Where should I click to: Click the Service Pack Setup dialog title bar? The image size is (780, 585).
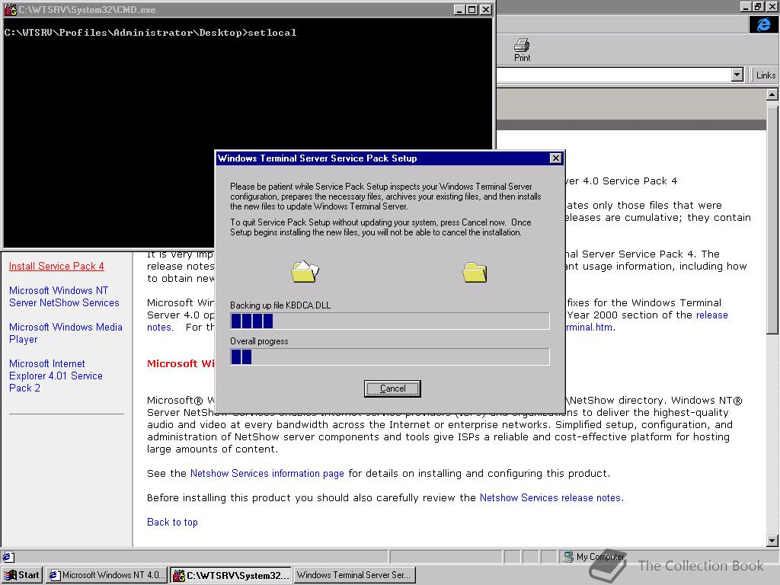pos(390,158)
